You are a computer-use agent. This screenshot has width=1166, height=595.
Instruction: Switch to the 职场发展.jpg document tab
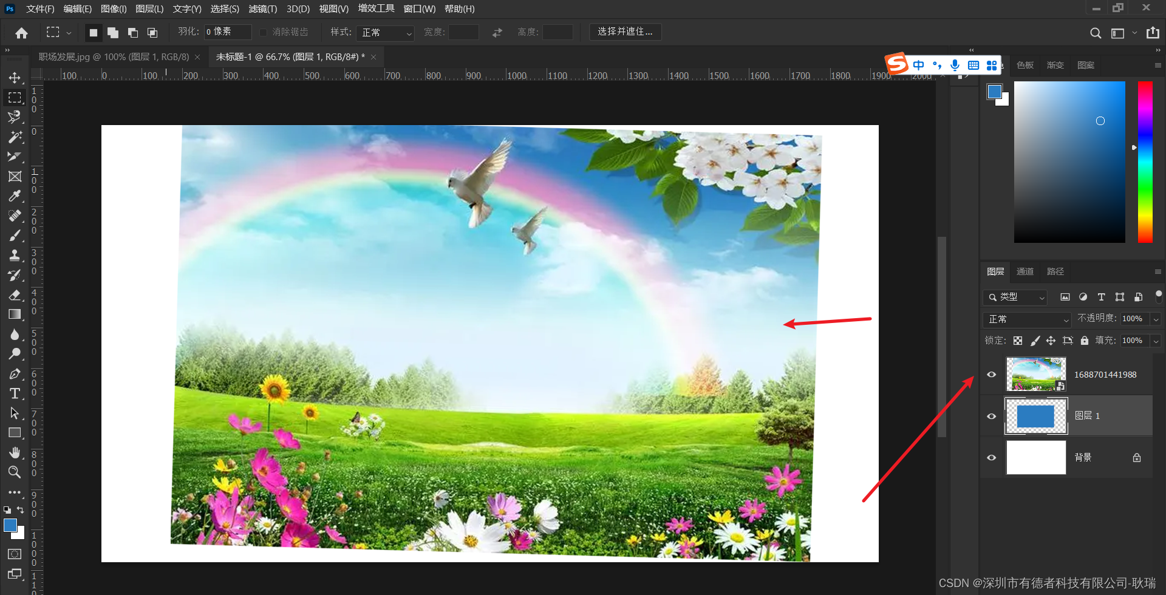click(114, 56)
